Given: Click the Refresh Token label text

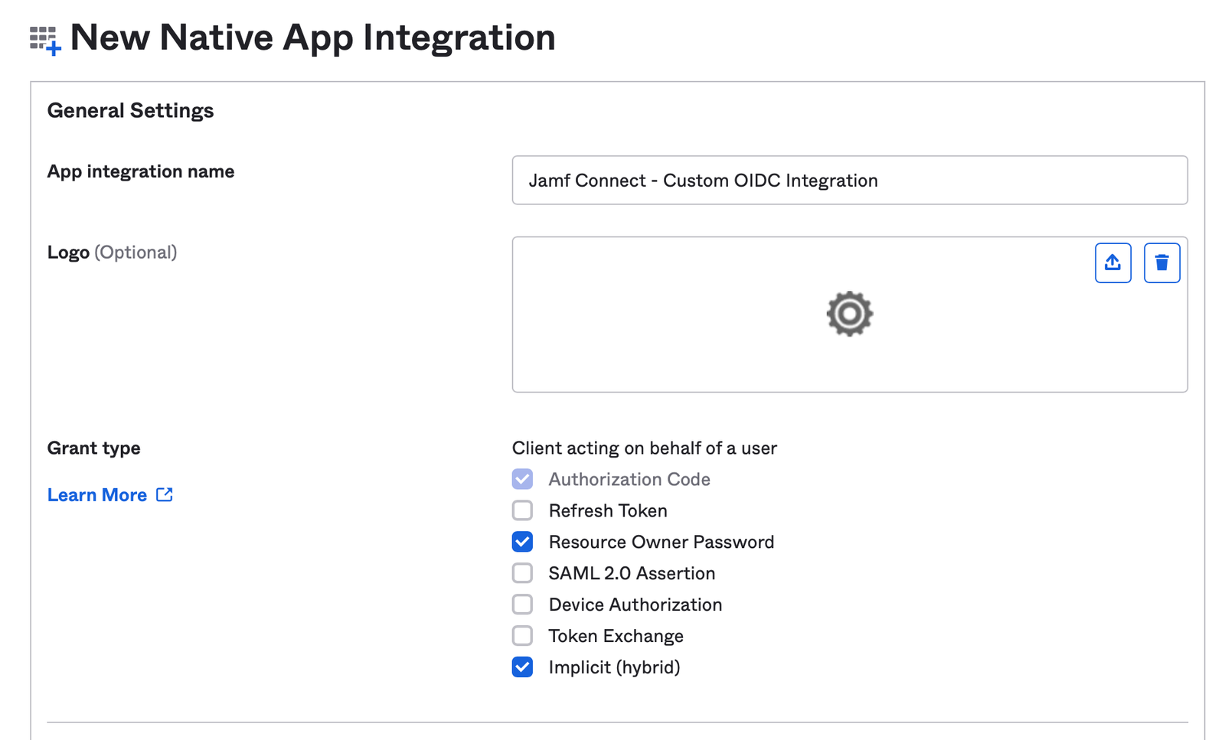Looking at the screenshot, I should 608,510.
